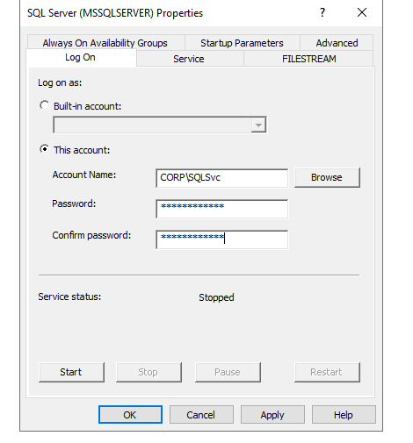Click the Account Name field
Image resolution: width=413 pixels, height=443 pixels.
[222, 178]
